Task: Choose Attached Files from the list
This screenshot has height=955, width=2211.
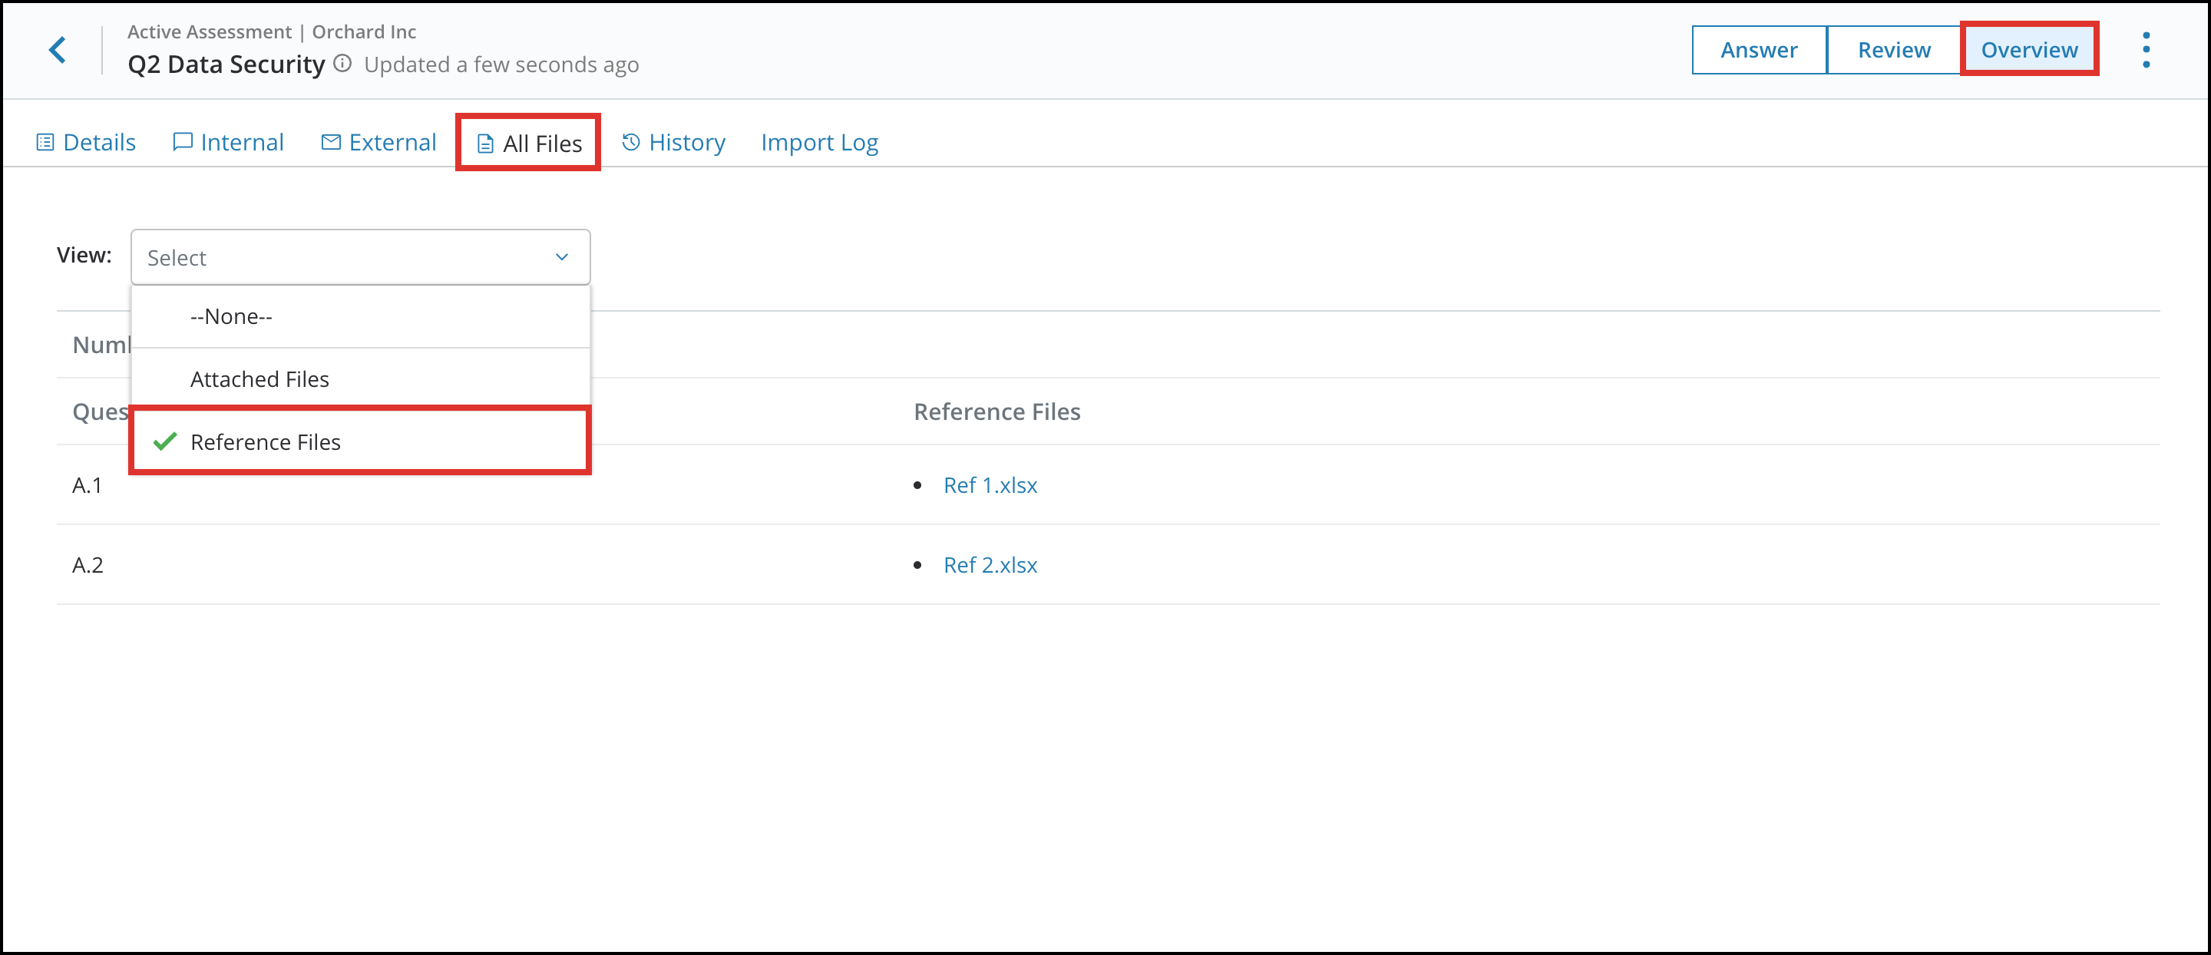Action: (x=259, y=378)
